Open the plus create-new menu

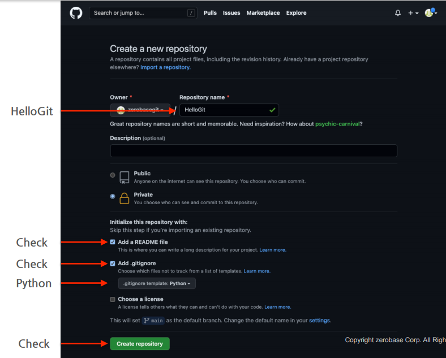point(413,13)
